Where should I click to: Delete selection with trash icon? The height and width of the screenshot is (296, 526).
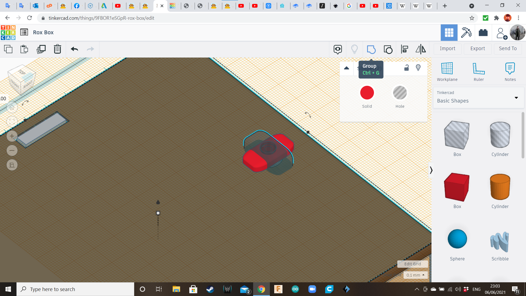tap(58, 49)
